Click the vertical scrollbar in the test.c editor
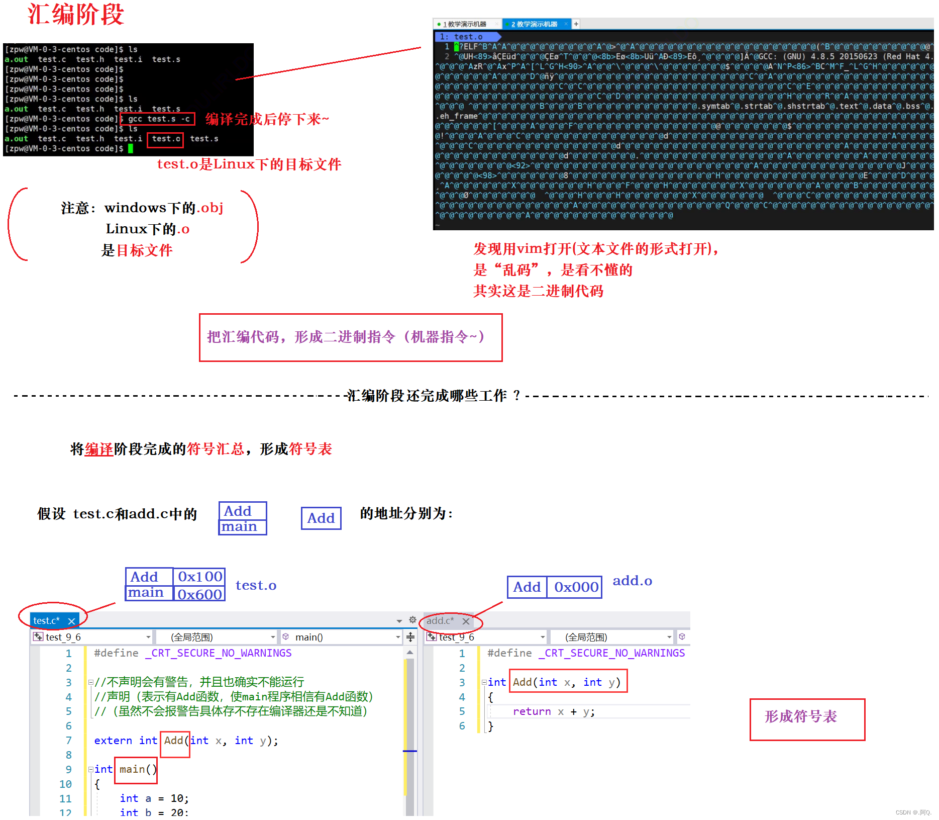 [x=410, y=714]
